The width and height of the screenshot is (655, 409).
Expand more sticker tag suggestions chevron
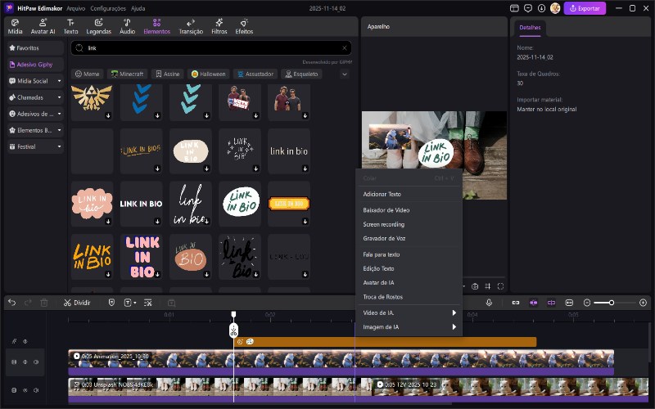coord(344,74)
